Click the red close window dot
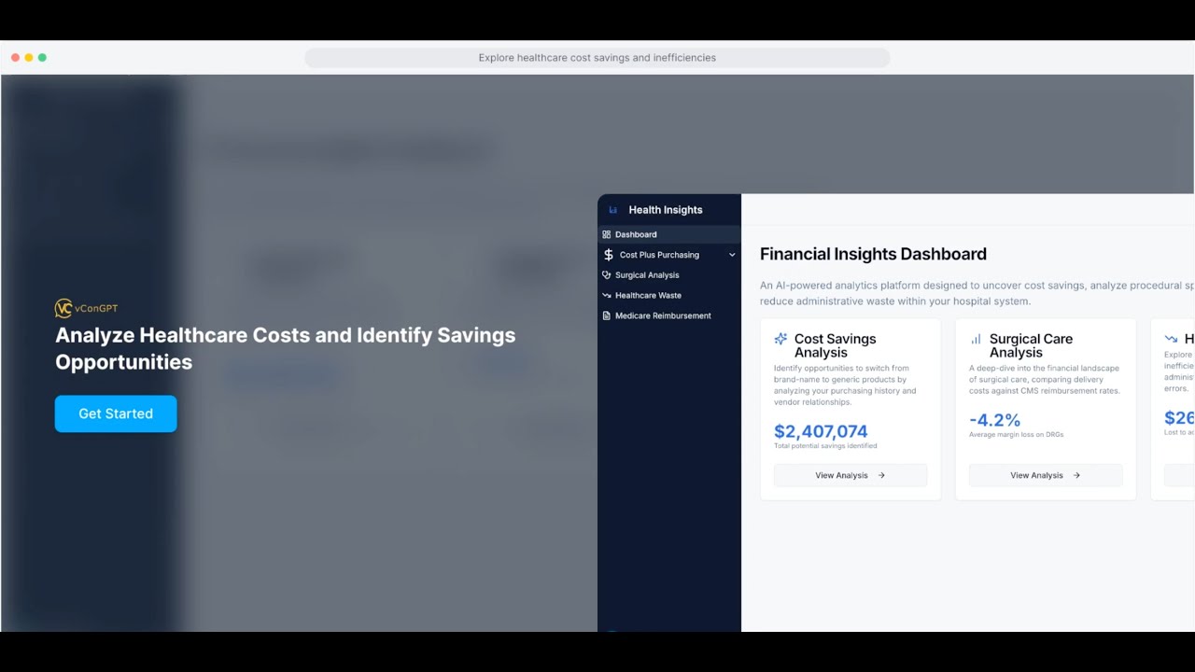 (x=16, y=58)
